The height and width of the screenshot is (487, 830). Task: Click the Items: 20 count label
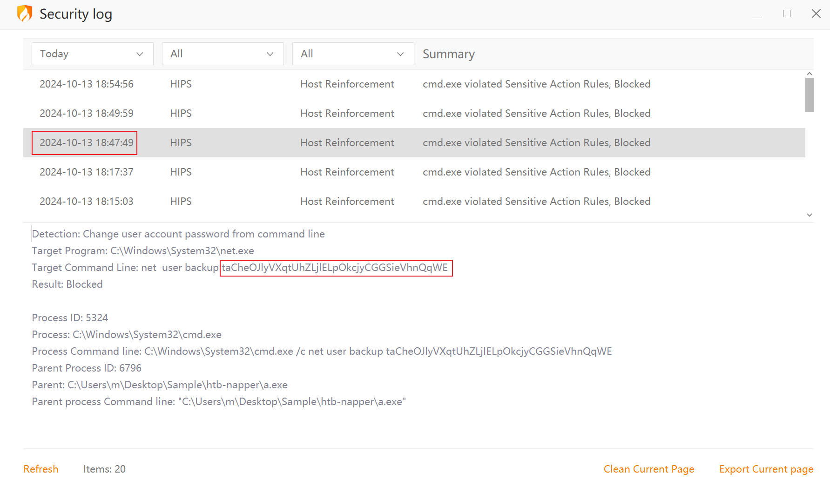click(104, 469)
